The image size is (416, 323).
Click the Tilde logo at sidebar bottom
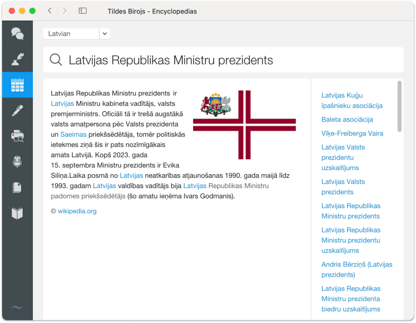(17, 308)
